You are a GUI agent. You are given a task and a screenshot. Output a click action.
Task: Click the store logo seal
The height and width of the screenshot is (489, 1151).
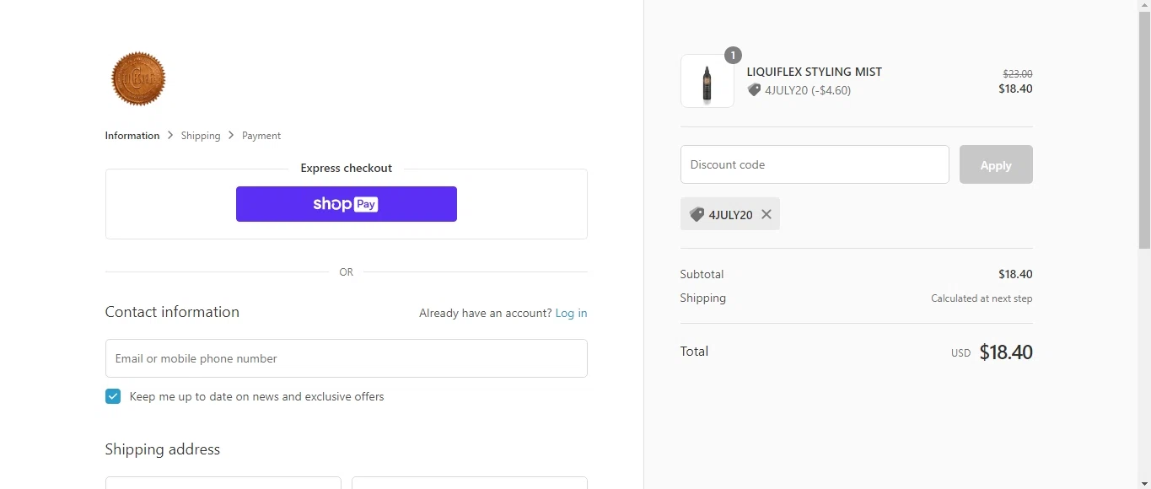(138, 78)
